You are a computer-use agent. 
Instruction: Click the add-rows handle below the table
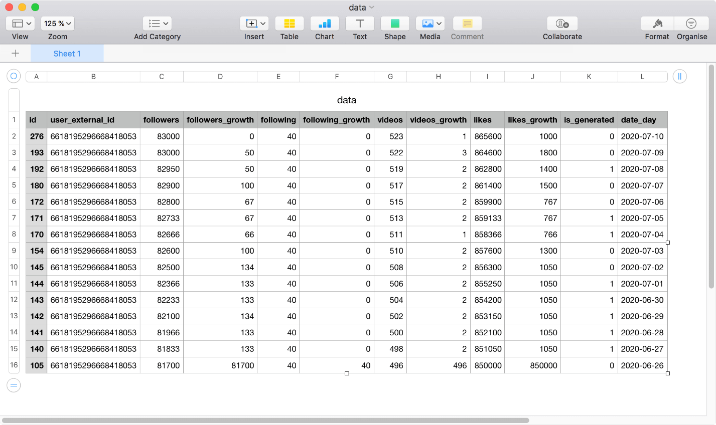(x=14, y=385)
